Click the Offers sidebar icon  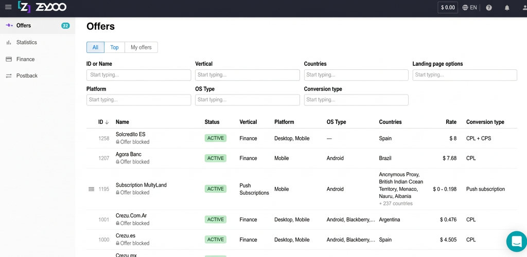point(9,26)
